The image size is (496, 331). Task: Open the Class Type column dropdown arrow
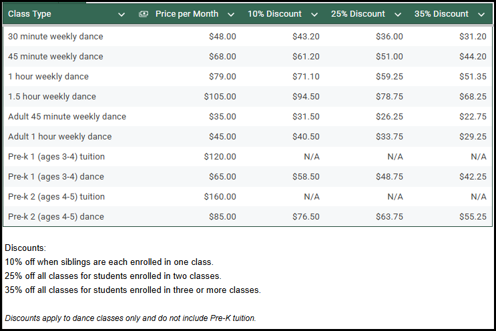point(121,14)
